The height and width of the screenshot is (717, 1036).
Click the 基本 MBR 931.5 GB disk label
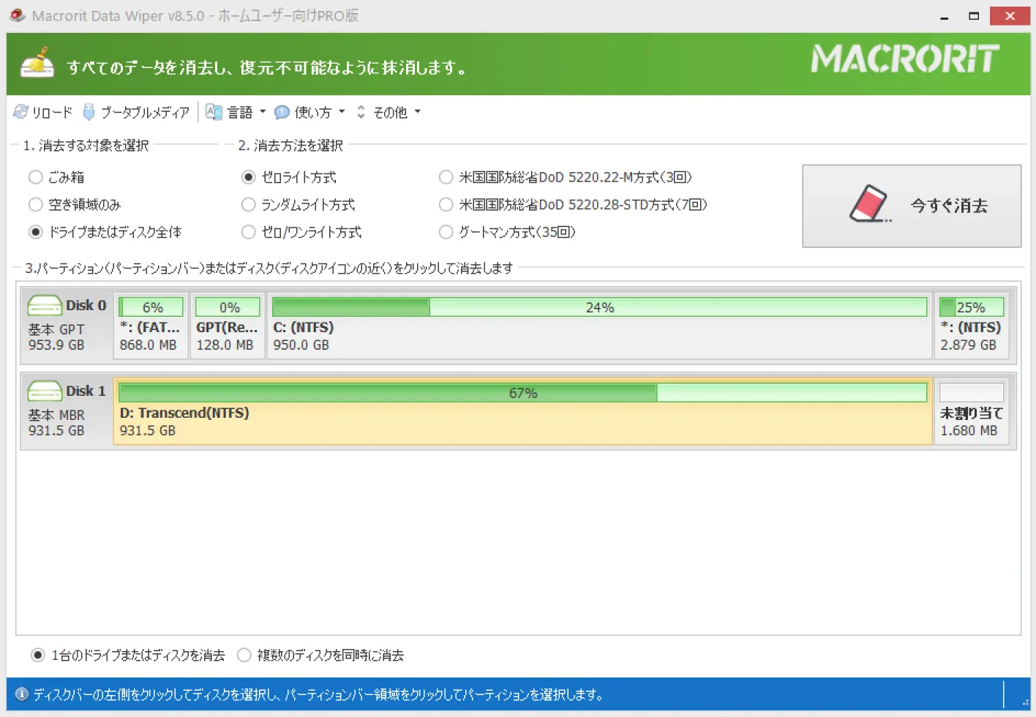pos(56,423)
